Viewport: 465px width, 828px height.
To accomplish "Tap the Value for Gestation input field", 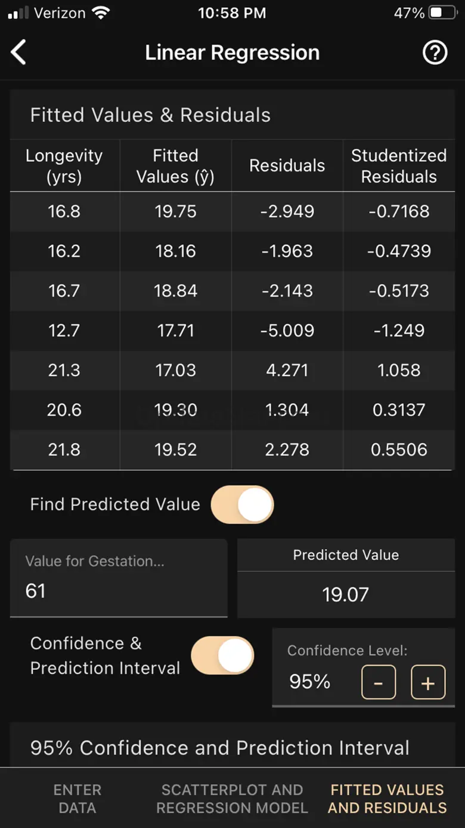I will coord(119,578).
